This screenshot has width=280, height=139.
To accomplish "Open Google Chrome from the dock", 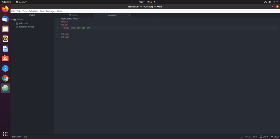I will [x=5, y=78].
